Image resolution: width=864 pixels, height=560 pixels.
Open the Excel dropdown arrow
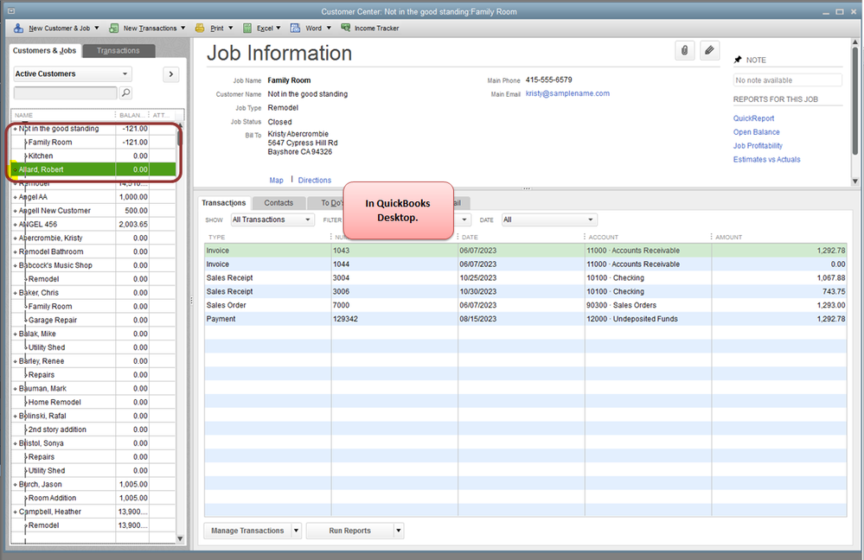pos(278,28)
